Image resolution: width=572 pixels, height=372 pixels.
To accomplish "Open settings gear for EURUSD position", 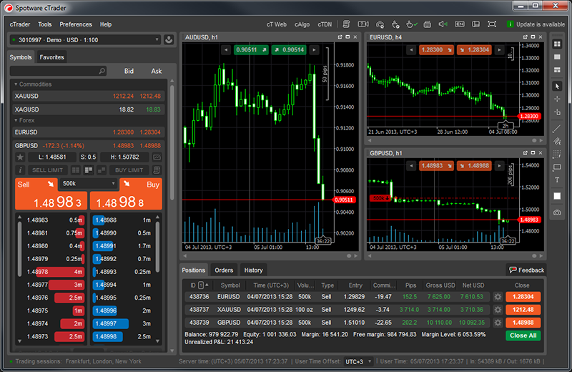I will click(x=498, y=296).
